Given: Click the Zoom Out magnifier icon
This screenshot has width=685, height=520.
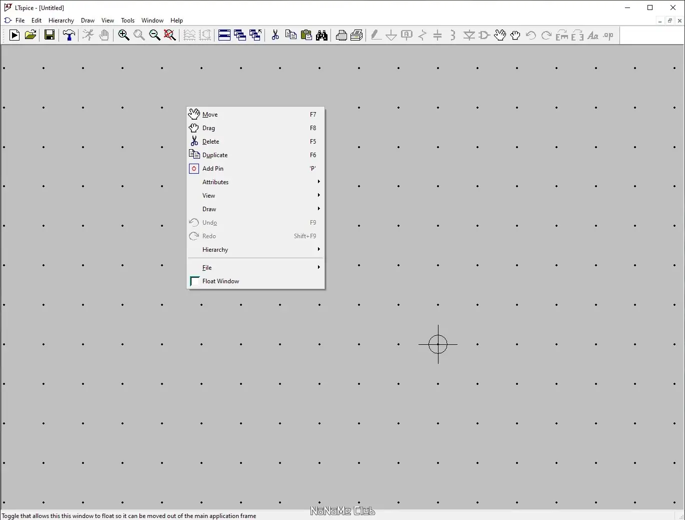Looking at the screenshot, I should coord(154,35).
